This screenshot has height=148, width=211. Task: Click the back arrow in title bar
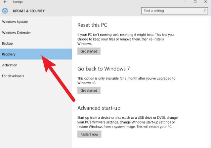point(5,2)
